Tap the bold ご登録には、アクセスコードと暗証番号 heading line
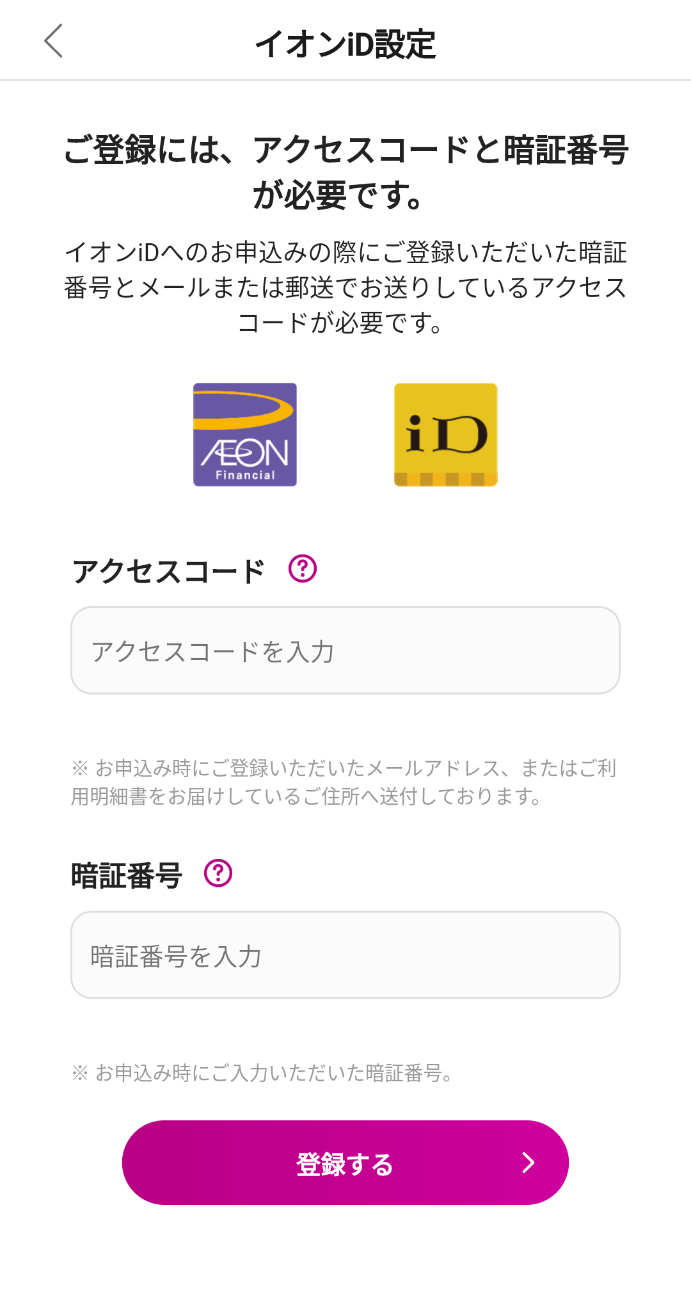This screenshot has height=1290, width=691. pyautogui.click(x=345, y=150)
